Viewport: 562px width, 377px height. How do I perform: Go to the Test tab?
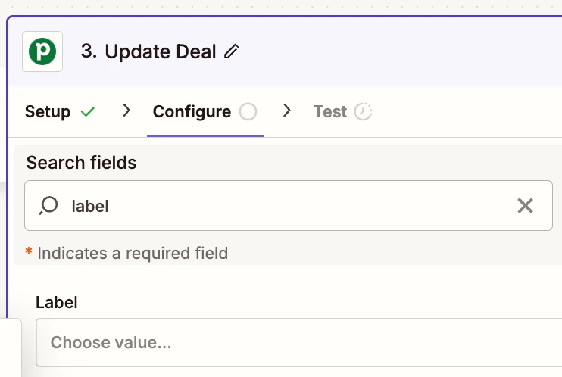coord(342,111)
